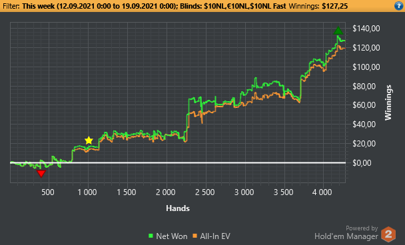Image resolution: width=405 pixels, height=245 pixels.
Task: Click the $0,00 y-axis label
Action: [362, 163]
